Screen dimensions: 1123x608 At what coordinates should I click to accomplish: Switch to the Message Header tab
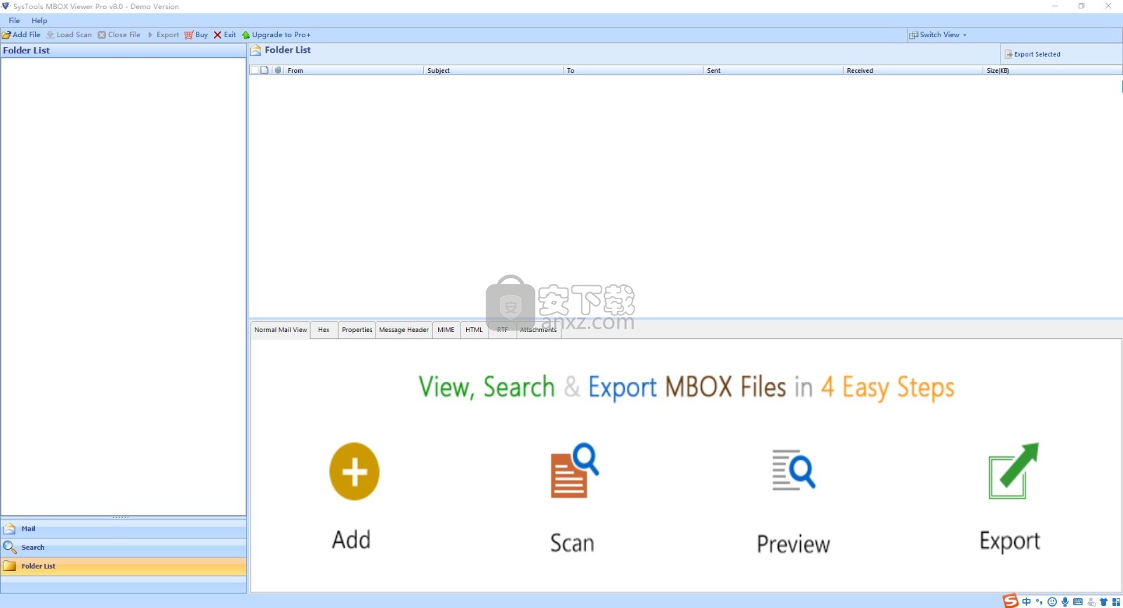[x=404, y=330]
